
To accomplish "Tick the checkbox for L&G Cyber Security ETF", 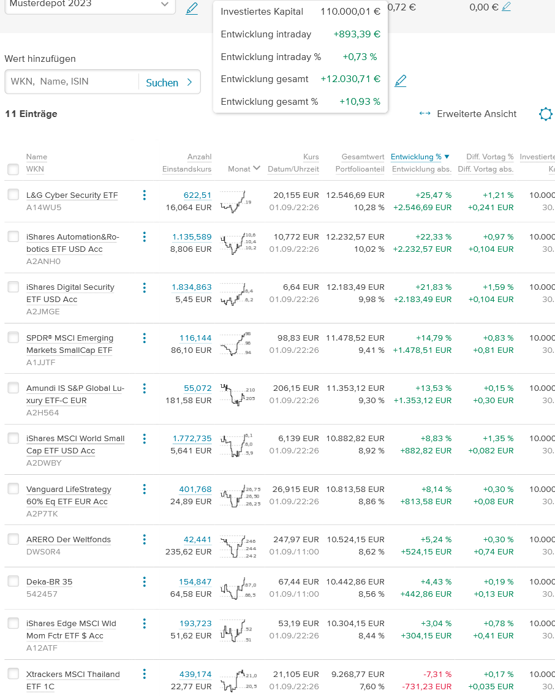I will click(x=13, y=195).
